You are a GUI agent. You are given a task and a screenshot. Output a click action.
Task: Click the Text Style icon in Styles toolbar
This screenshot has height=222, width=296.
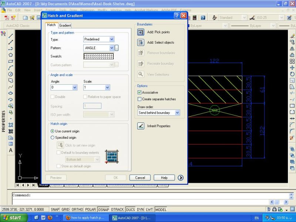pos(215,18)
